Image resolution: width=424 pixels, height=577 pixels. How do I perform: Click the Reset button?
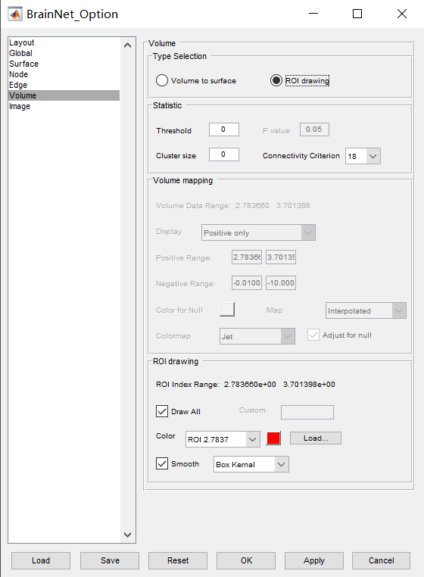pos(178,560)
